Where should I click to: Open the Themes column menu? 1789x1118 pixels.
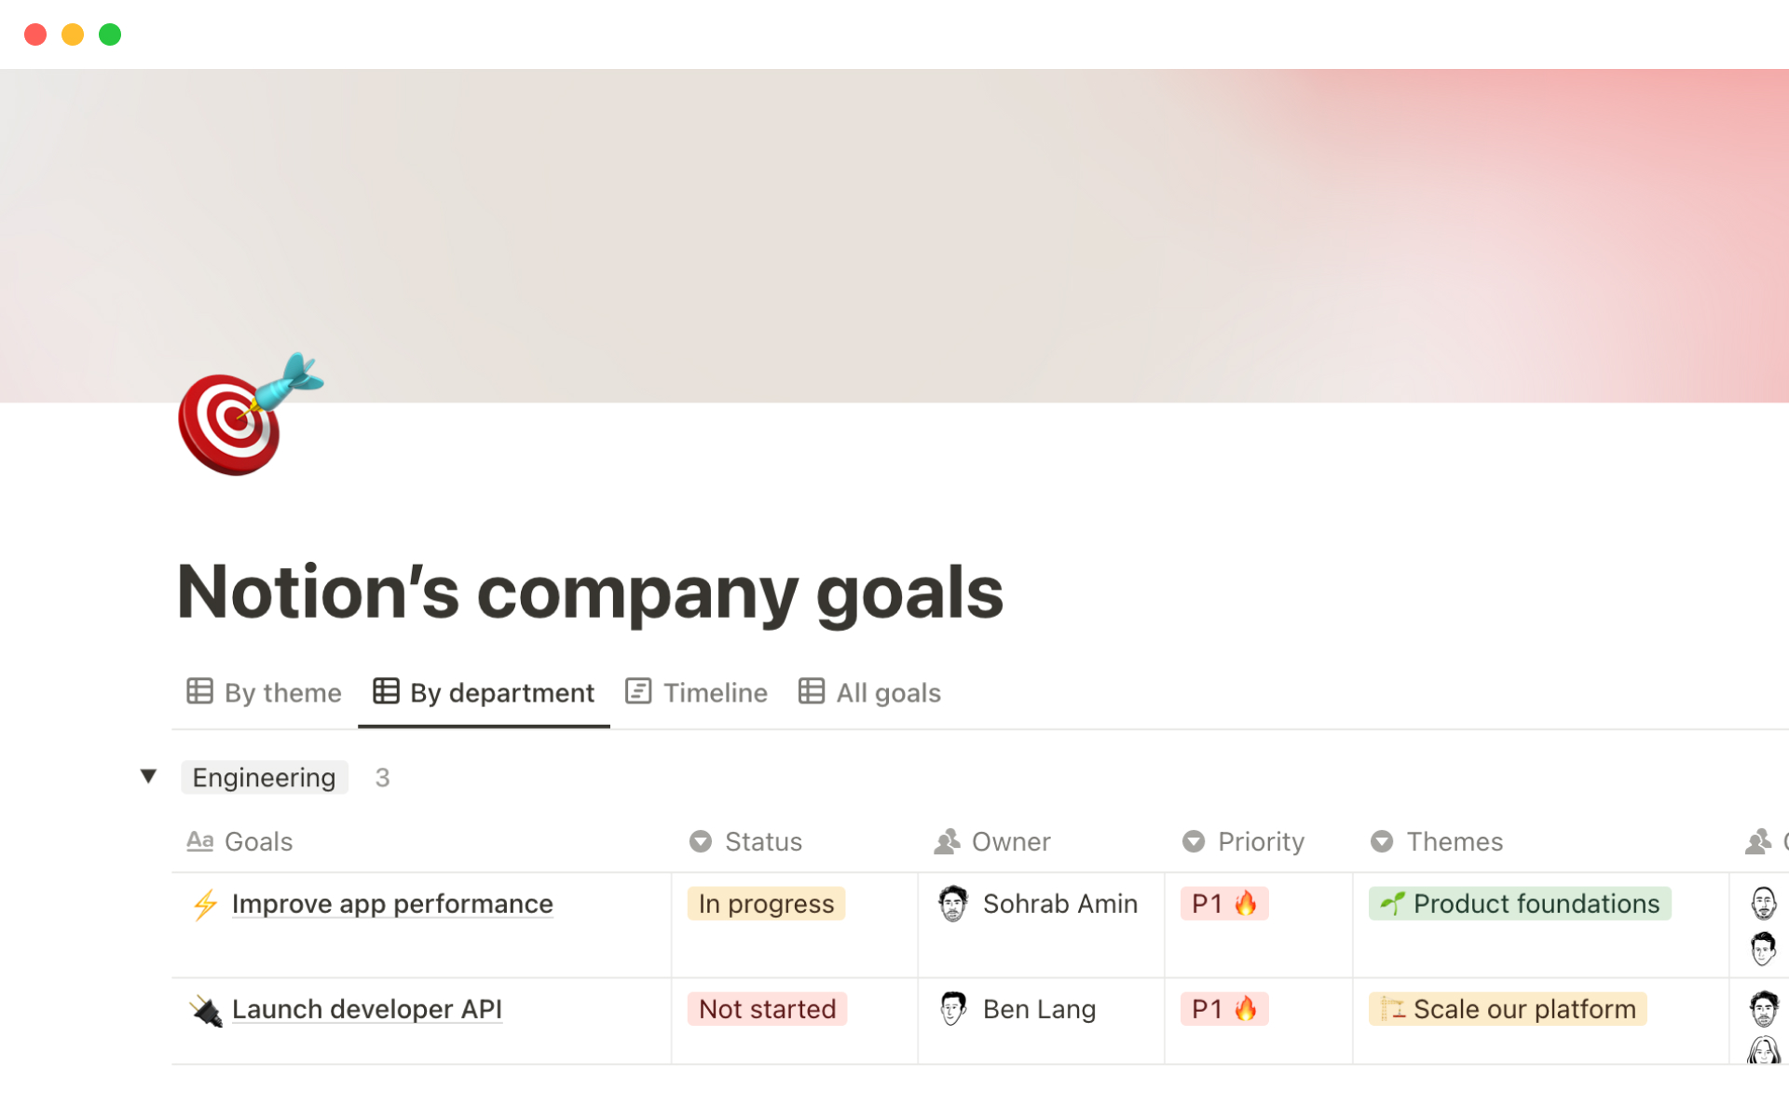click(1383, 841)
